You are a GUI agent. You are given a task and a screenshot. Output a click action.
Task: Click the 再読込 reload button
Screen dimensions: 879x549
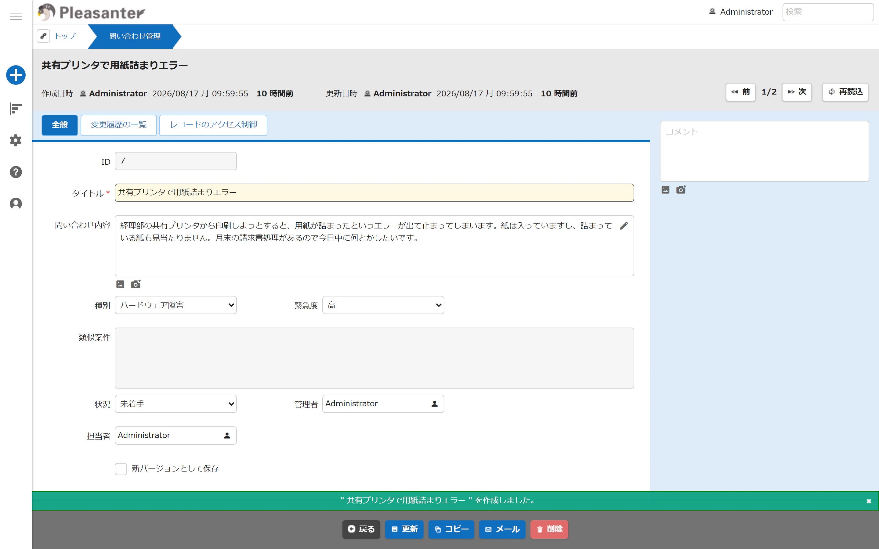point(845,92)
